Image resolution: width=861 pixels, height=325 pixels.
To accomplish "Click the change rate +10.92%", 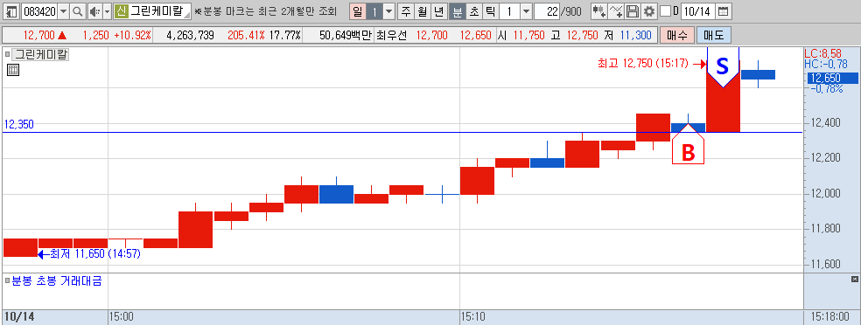I will pyautogui.click(x=132, y=36).
